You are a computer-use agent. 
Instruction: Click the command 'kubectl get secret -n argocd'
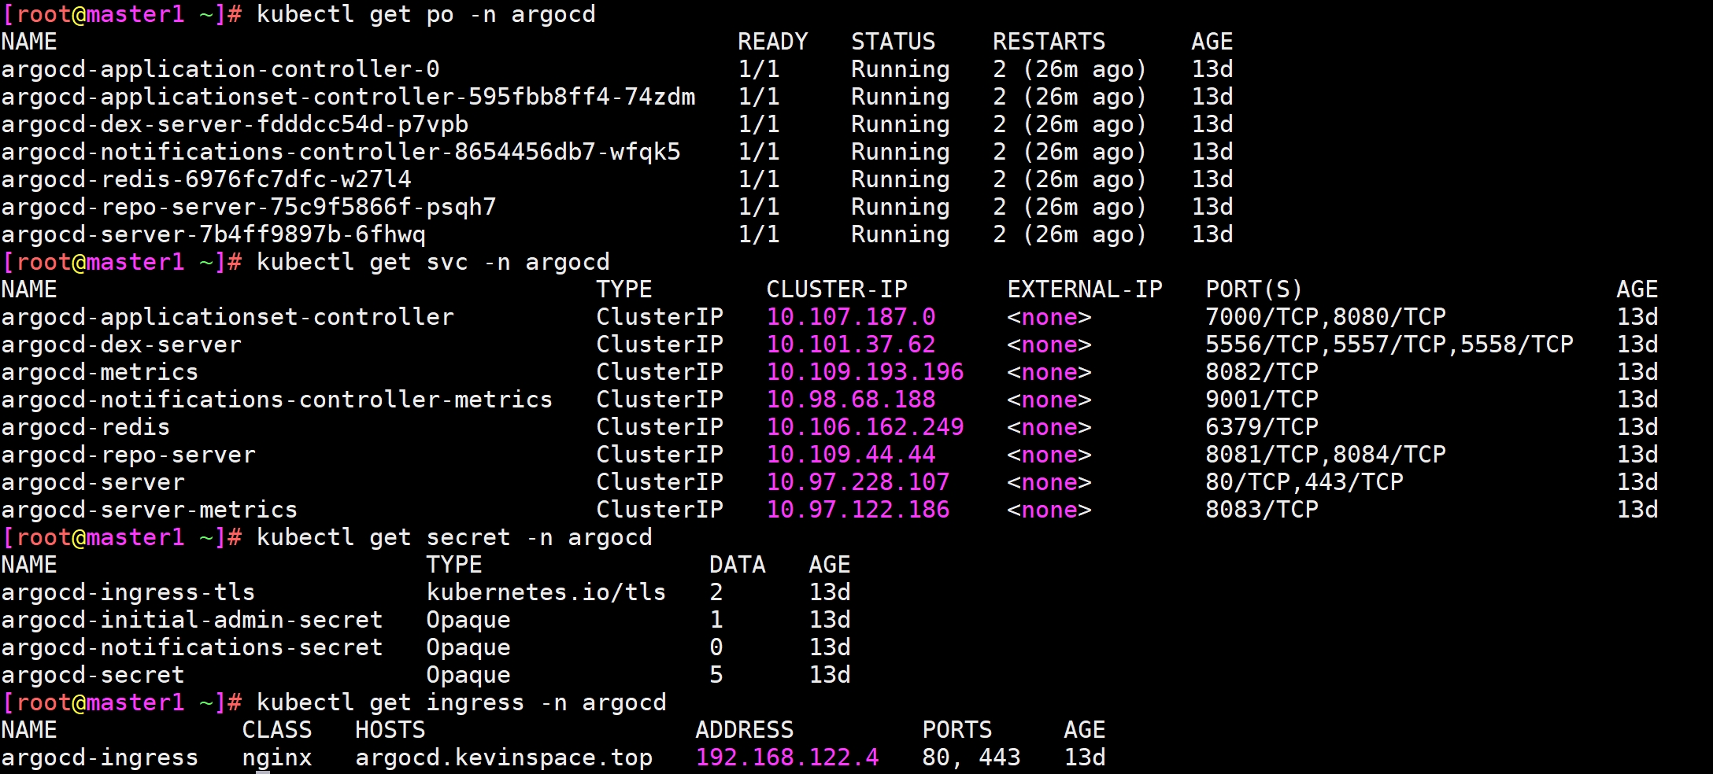454,538
